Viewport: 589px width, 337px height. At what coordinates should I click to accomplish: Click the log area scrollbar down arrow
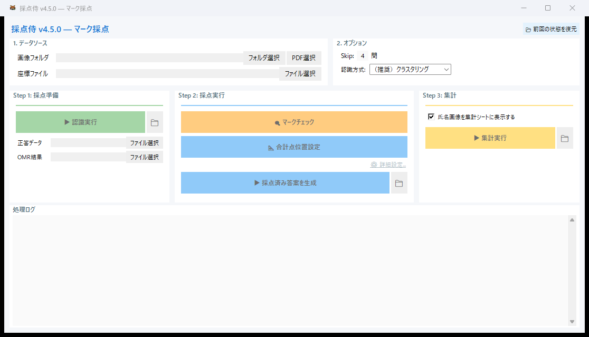pos(572,322)
